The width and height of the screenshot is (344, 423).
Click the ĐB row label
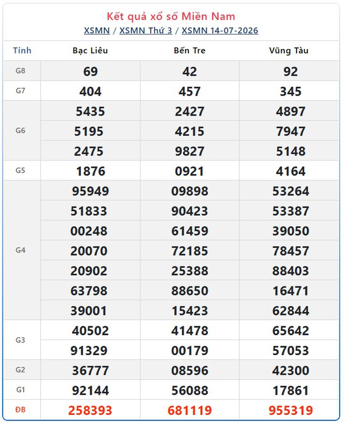(x=20, y=410)
